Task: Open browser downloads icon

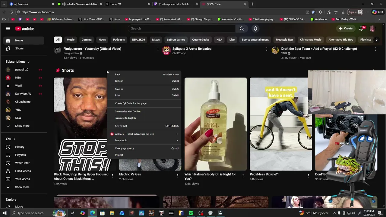Action: click(x=343, y=12)
